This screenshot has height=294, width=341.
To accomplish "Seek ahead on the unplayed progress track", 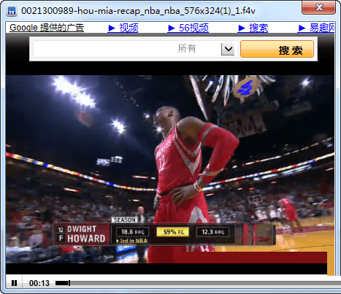I will click(x=204, y=283).
